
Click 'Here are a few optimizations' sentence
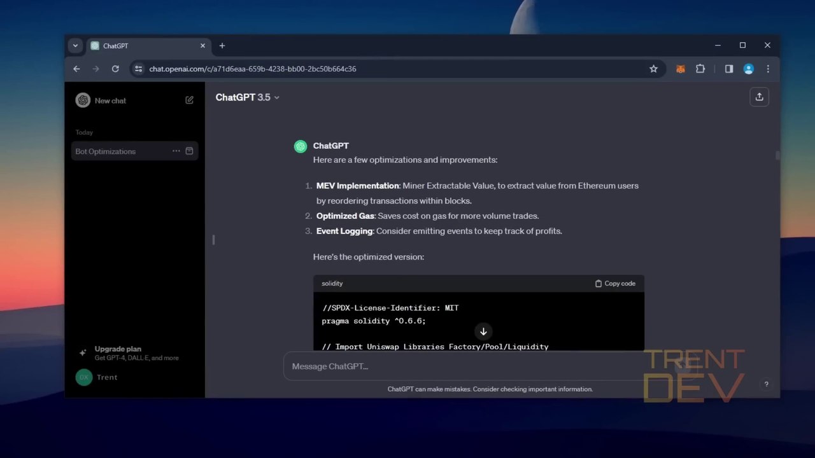406,160
